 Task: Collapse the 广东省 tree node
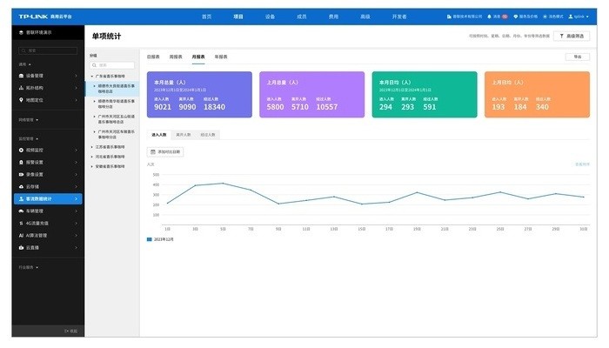pos(92,77)
